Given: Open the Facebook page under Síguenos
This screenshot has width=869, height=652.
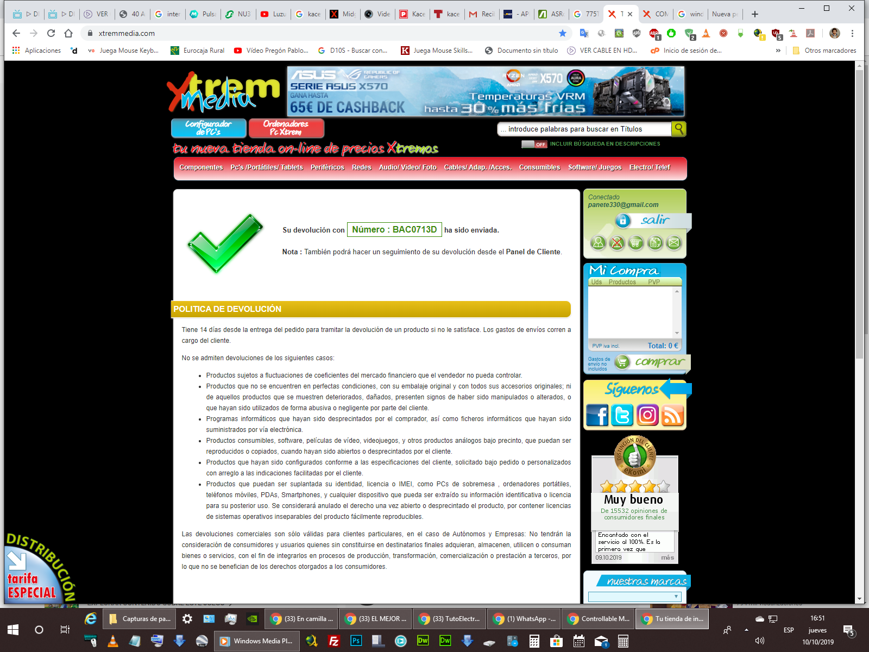Looking at the screenshot, I should (x=597, y=416).
